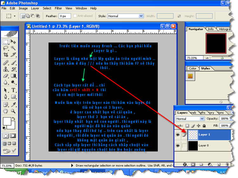This screenshot has width=238, height=178.
Task: Create new fill or adjustment layer
Action: tap(210, 164)
